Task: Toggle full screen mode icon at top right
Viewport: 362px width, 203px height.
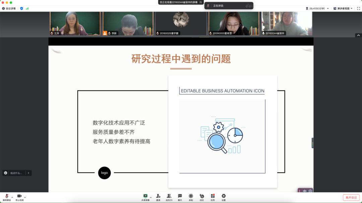Action: pos(358,8)
